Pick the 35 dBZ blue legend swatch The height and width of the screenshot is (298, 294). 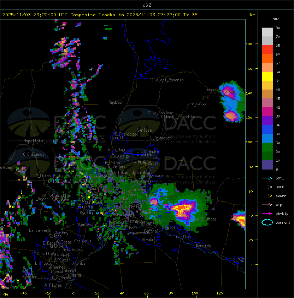267,138
